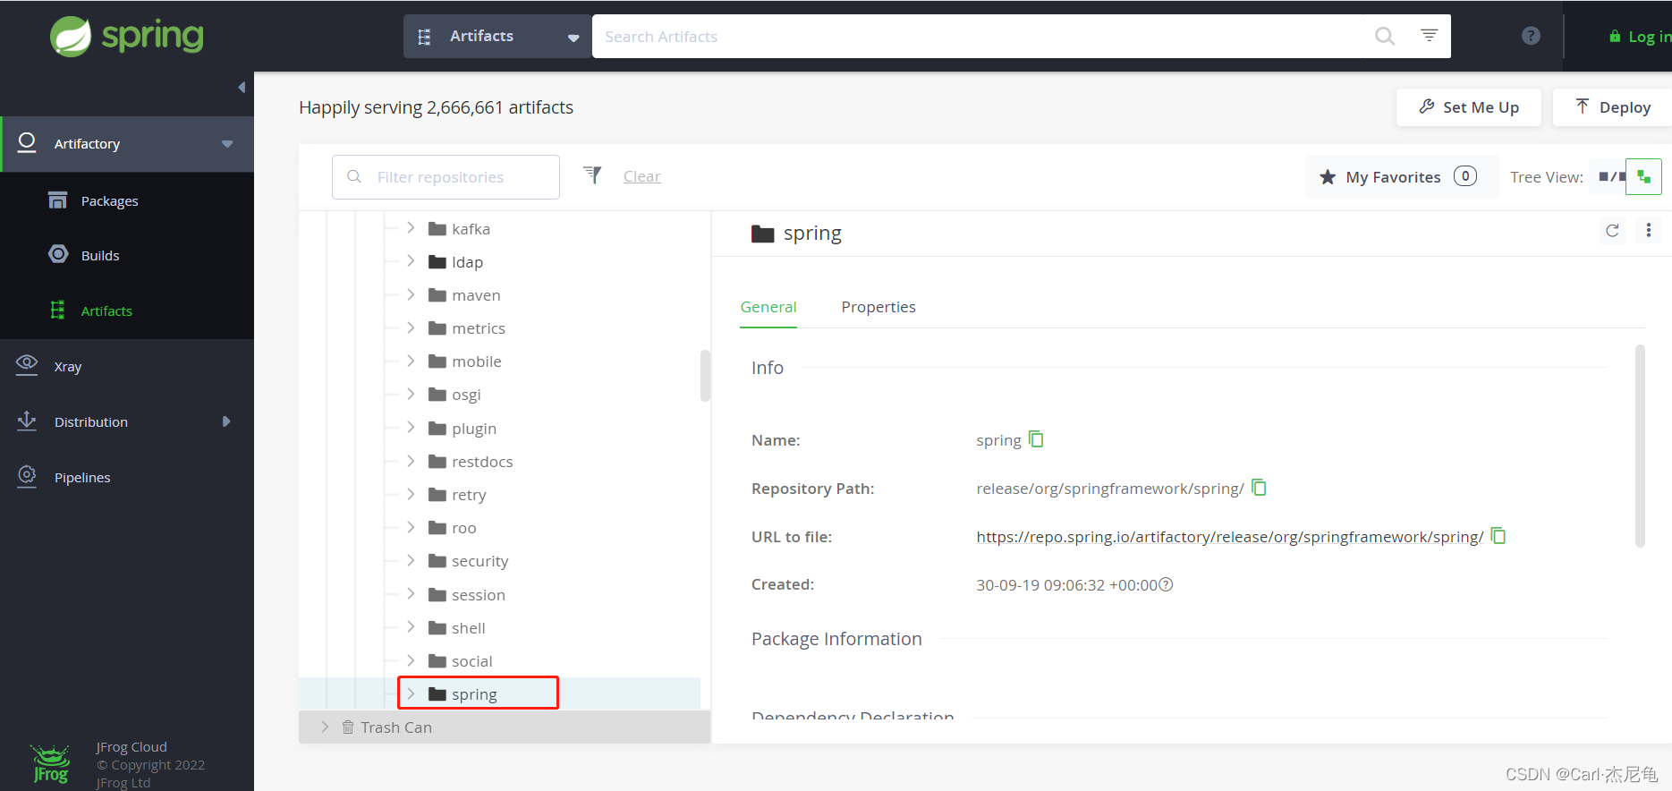The height and width of the screenshot is (791, 1672).
Task: Click the Artifactory sidebar icon
Action: click(x=27, y=142)
